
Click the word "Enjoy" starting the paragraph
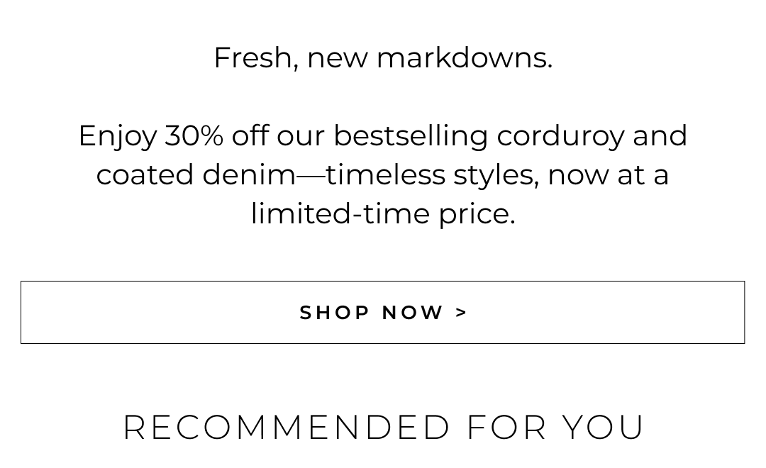pos(118,137)
